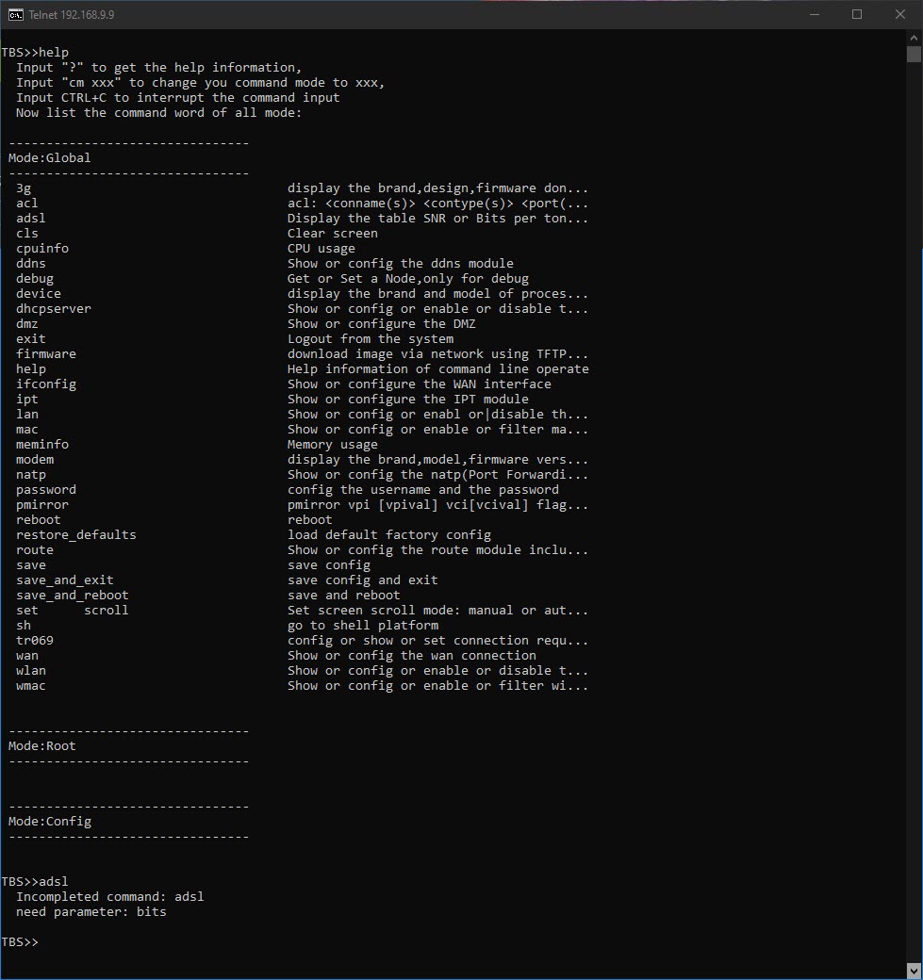The height and width of the screenshot is (980, 923).
Task: Minimize the Telnet window
Action: (x=815, y=14)
